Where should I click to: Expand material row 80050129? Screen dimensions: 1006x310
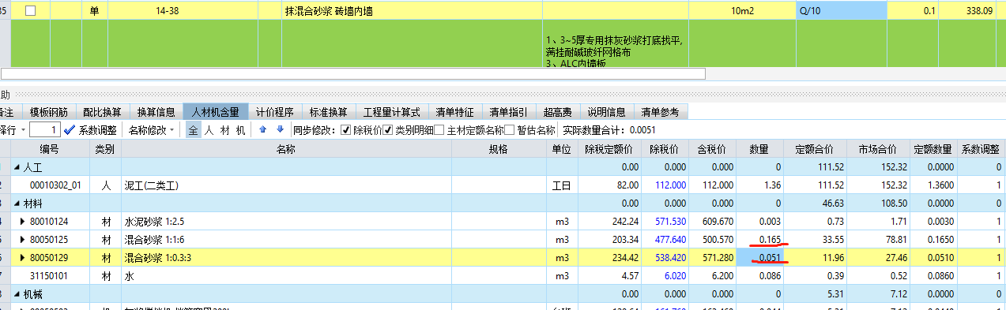point(23,257)
